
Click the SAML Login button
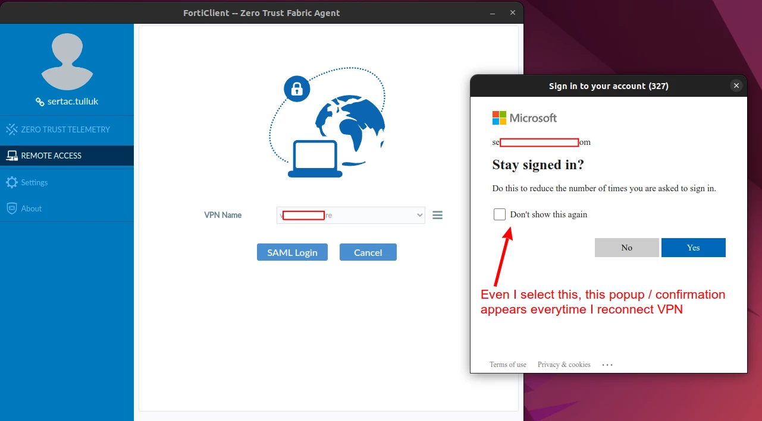293,252
